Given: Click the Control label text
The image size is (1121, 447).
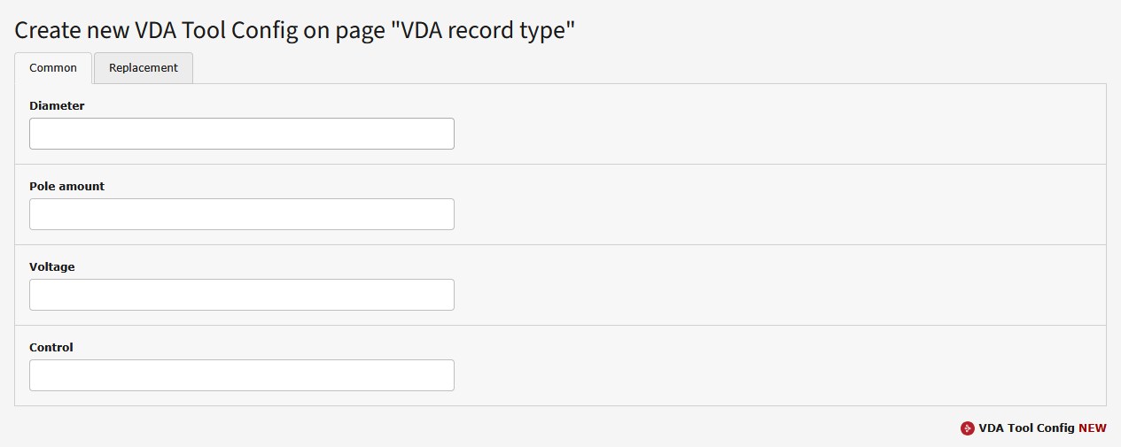Looking at the screenshot, I should point(51,348).
